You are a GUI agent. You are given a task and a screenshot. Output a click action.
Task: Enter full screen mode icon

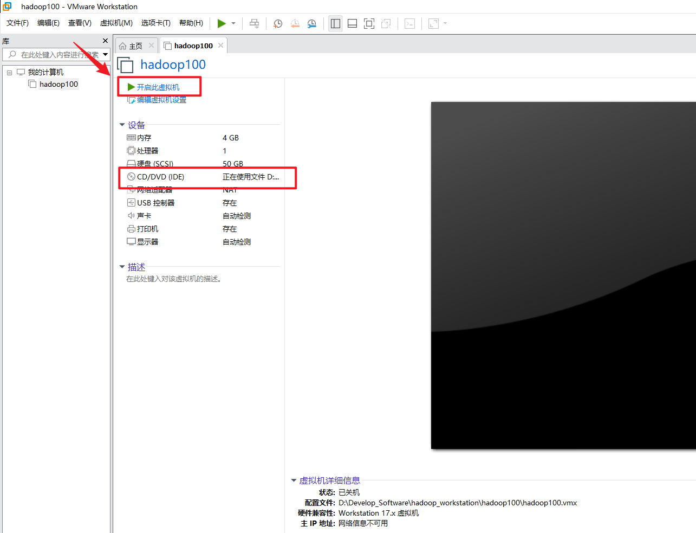369,23
